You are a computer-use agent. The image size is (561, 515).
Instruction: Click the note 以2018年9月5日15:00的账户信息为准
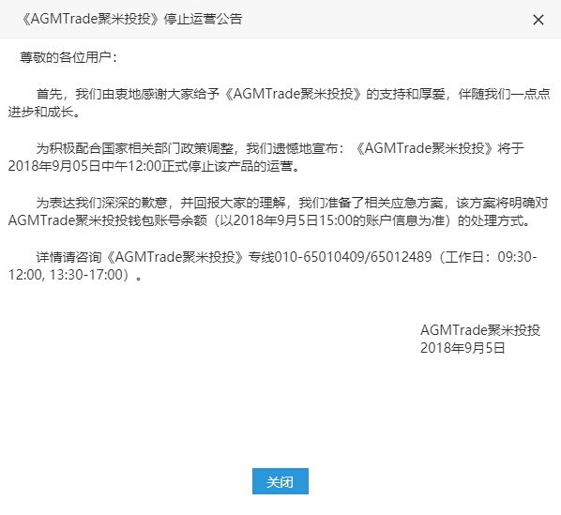tap(330, 220)
